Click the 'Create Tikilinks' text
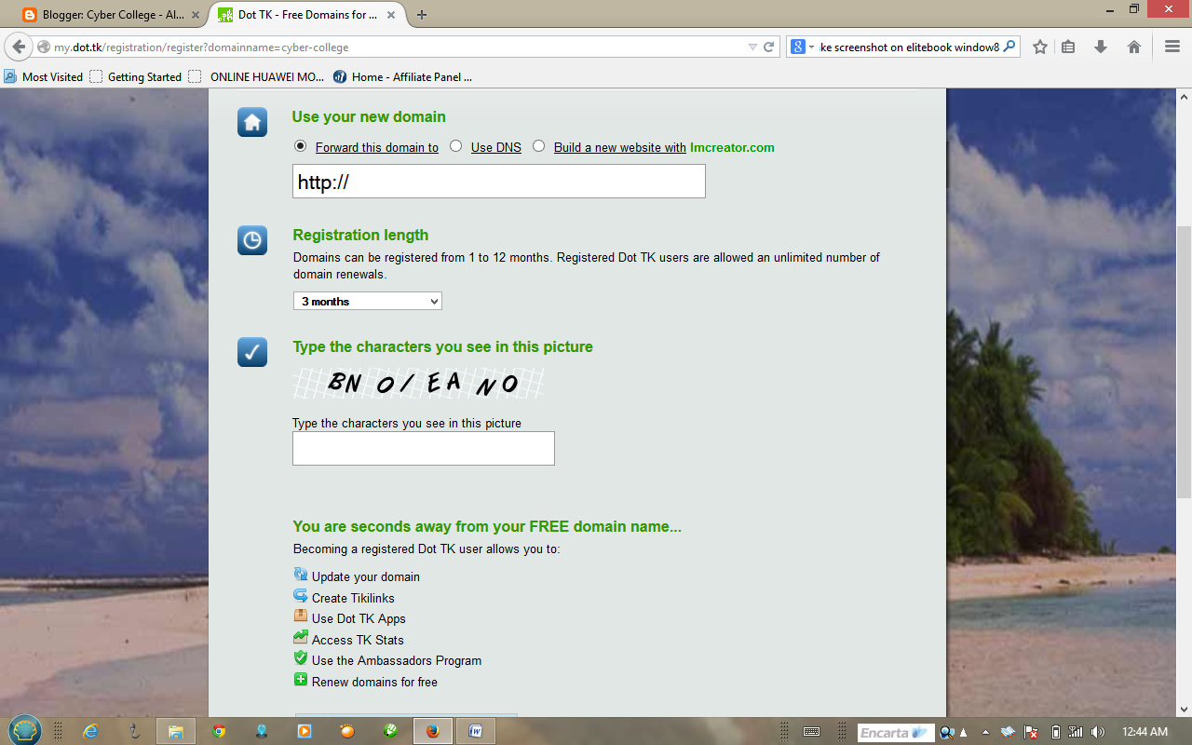 pyautogui.click(x=353, y=598)
